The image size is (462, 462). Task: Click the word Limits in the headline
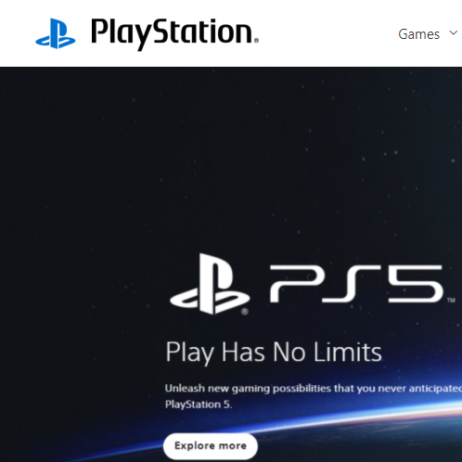click(348, 352)
